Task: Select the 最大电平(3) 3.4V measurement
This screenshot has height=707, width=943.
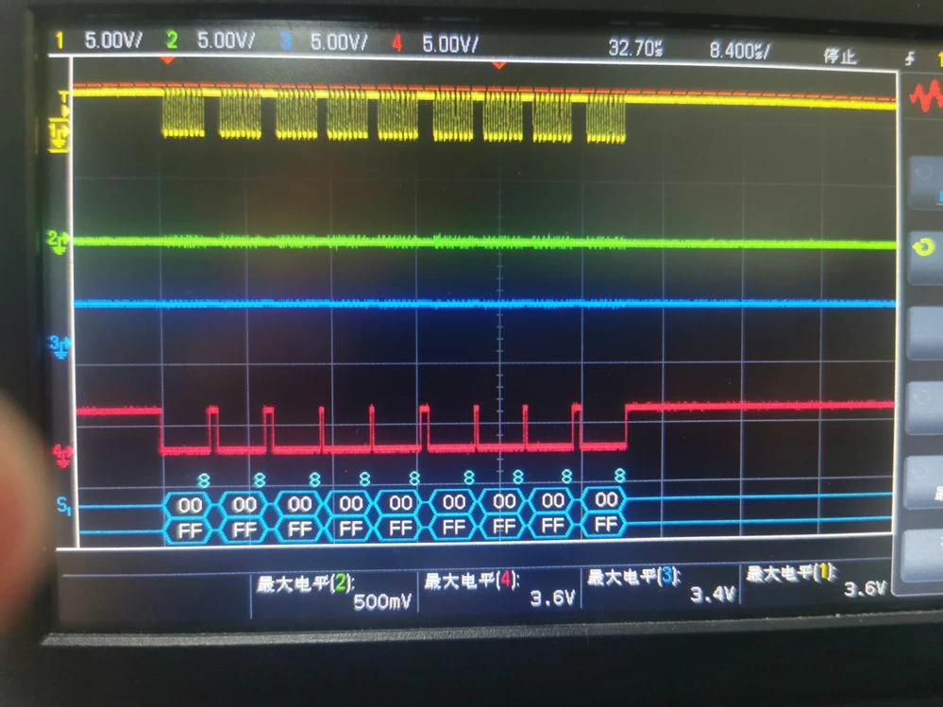Action: [x=661, y=585]
